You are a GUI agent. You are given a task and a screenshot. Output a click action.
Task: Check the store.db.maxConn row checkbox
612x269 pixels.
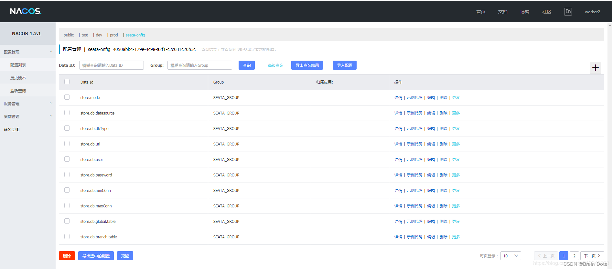[x=67, y=205]
